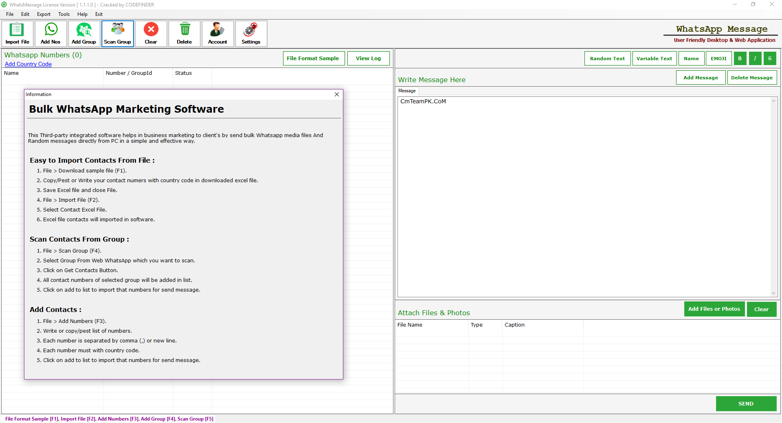The image size is (782, 423).
Task: Open Settings gear icon in toolbar
Action: click(x=251, y=34)
